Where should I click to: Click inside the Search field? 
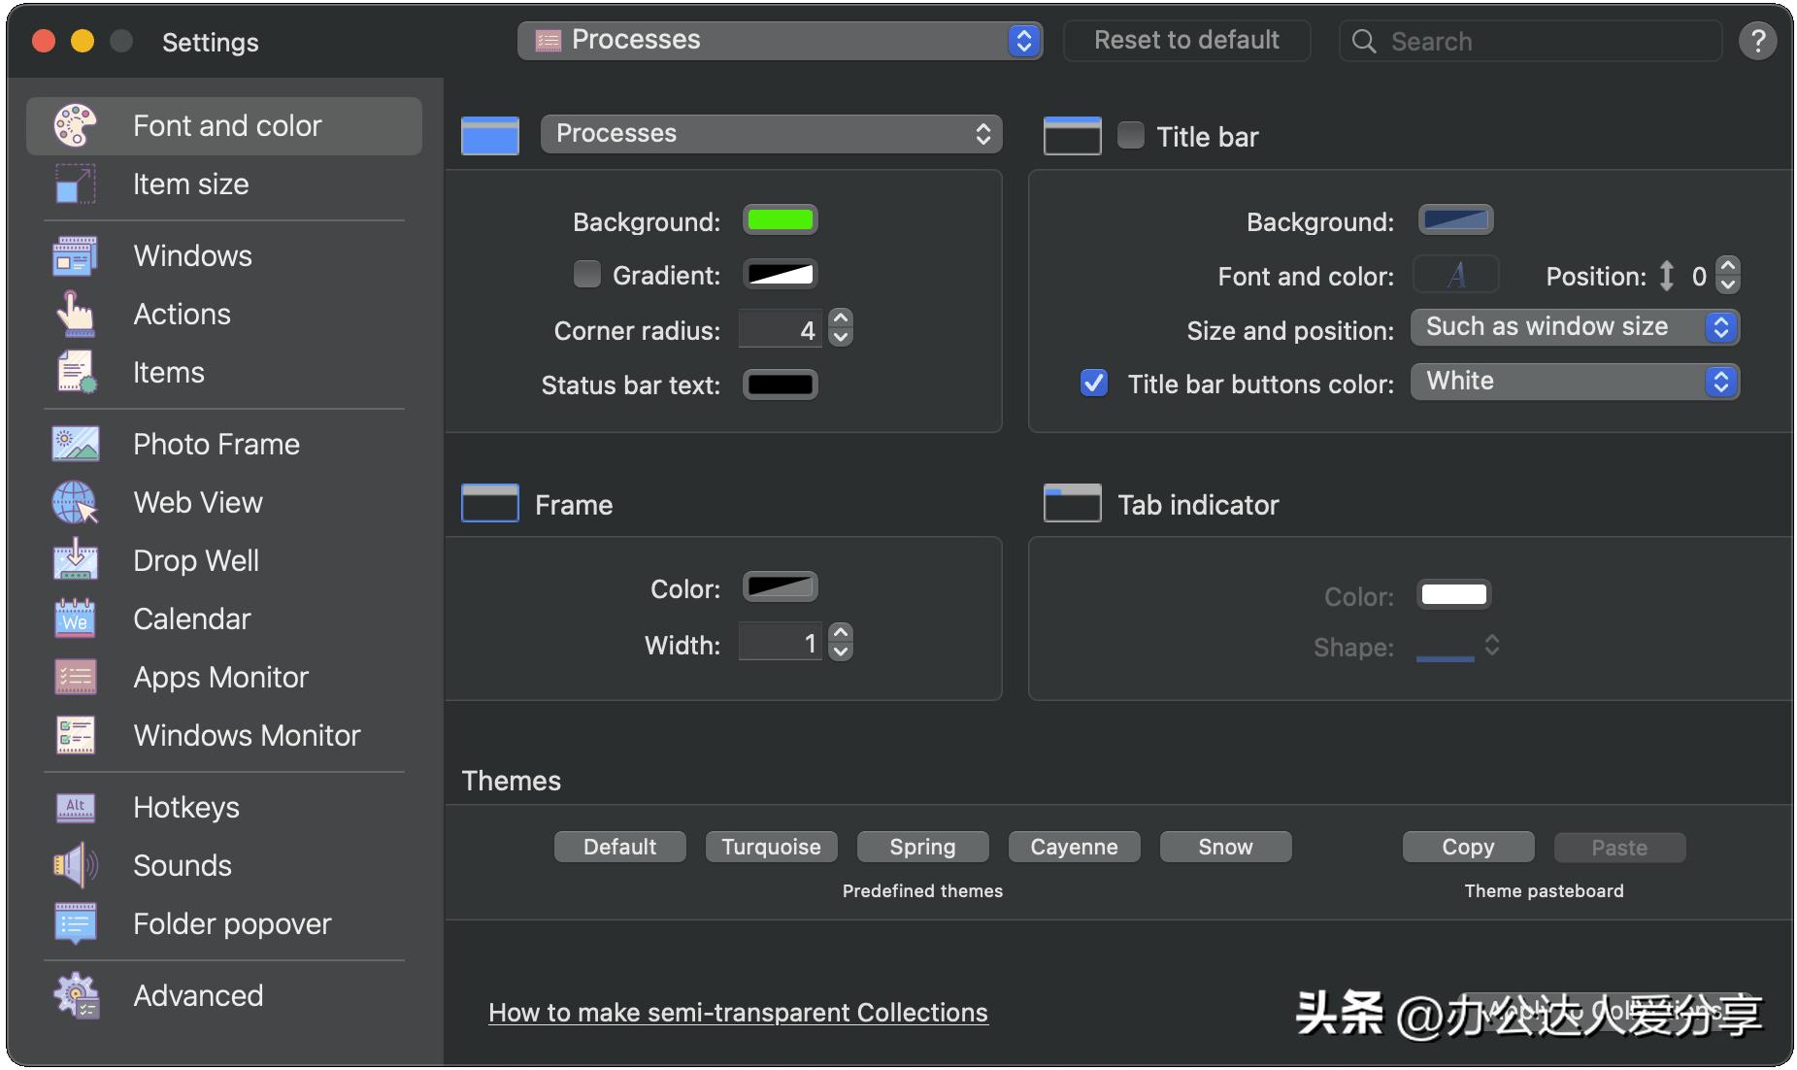click(1529, 41)
